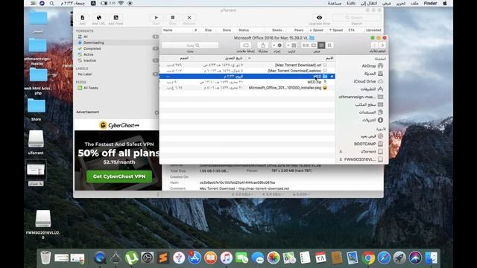
Task: Click the Finder Add Tags toolbar button
Action: click(x=245, y=45)
